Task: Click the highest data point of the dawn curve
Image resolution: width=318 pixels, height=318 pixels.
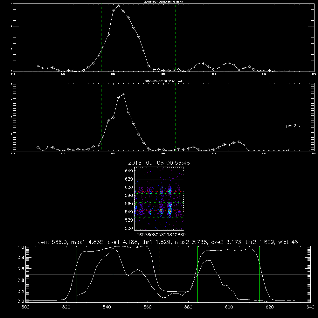Action: click(118, 6)
